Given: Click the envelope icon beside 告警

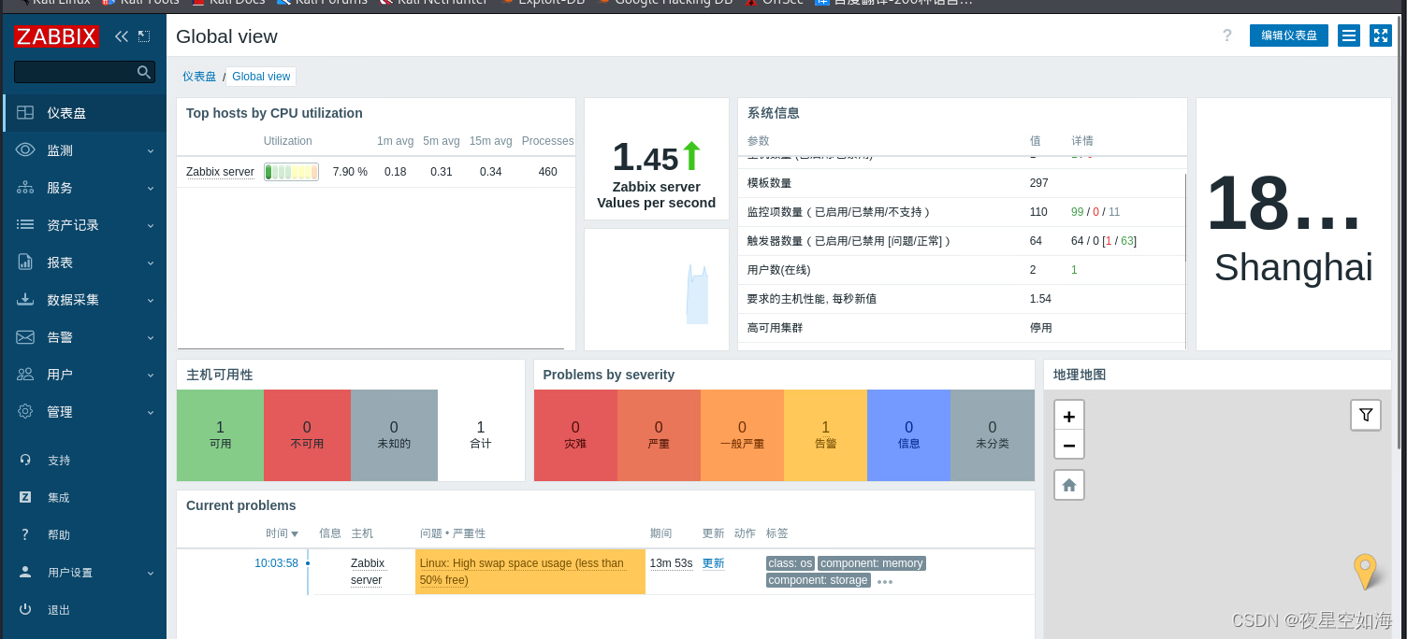Looking at the screenshot, I should pos(25,337).
